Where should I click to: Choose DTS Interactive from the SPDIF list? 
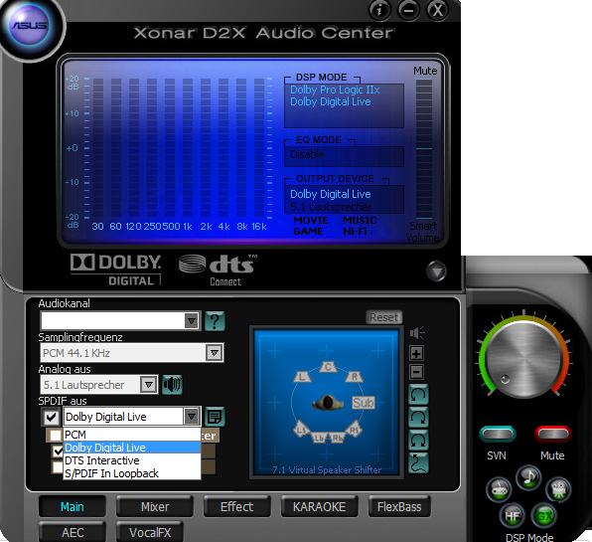click(x=132, y=460)
